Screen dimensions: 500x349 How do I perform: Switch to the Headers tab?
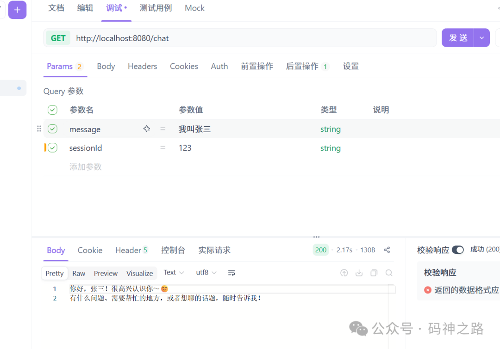[x=142, y=66]
